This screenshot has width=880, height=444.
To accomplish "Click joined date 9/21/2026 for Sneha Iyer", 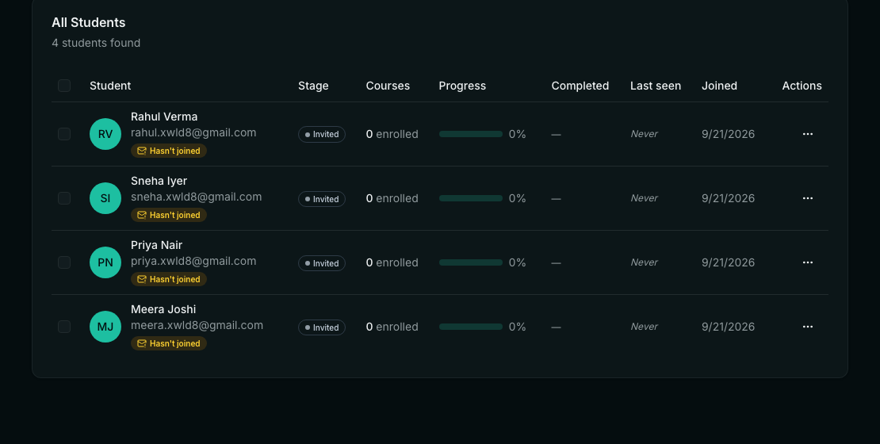I will (x=728, y=198).
